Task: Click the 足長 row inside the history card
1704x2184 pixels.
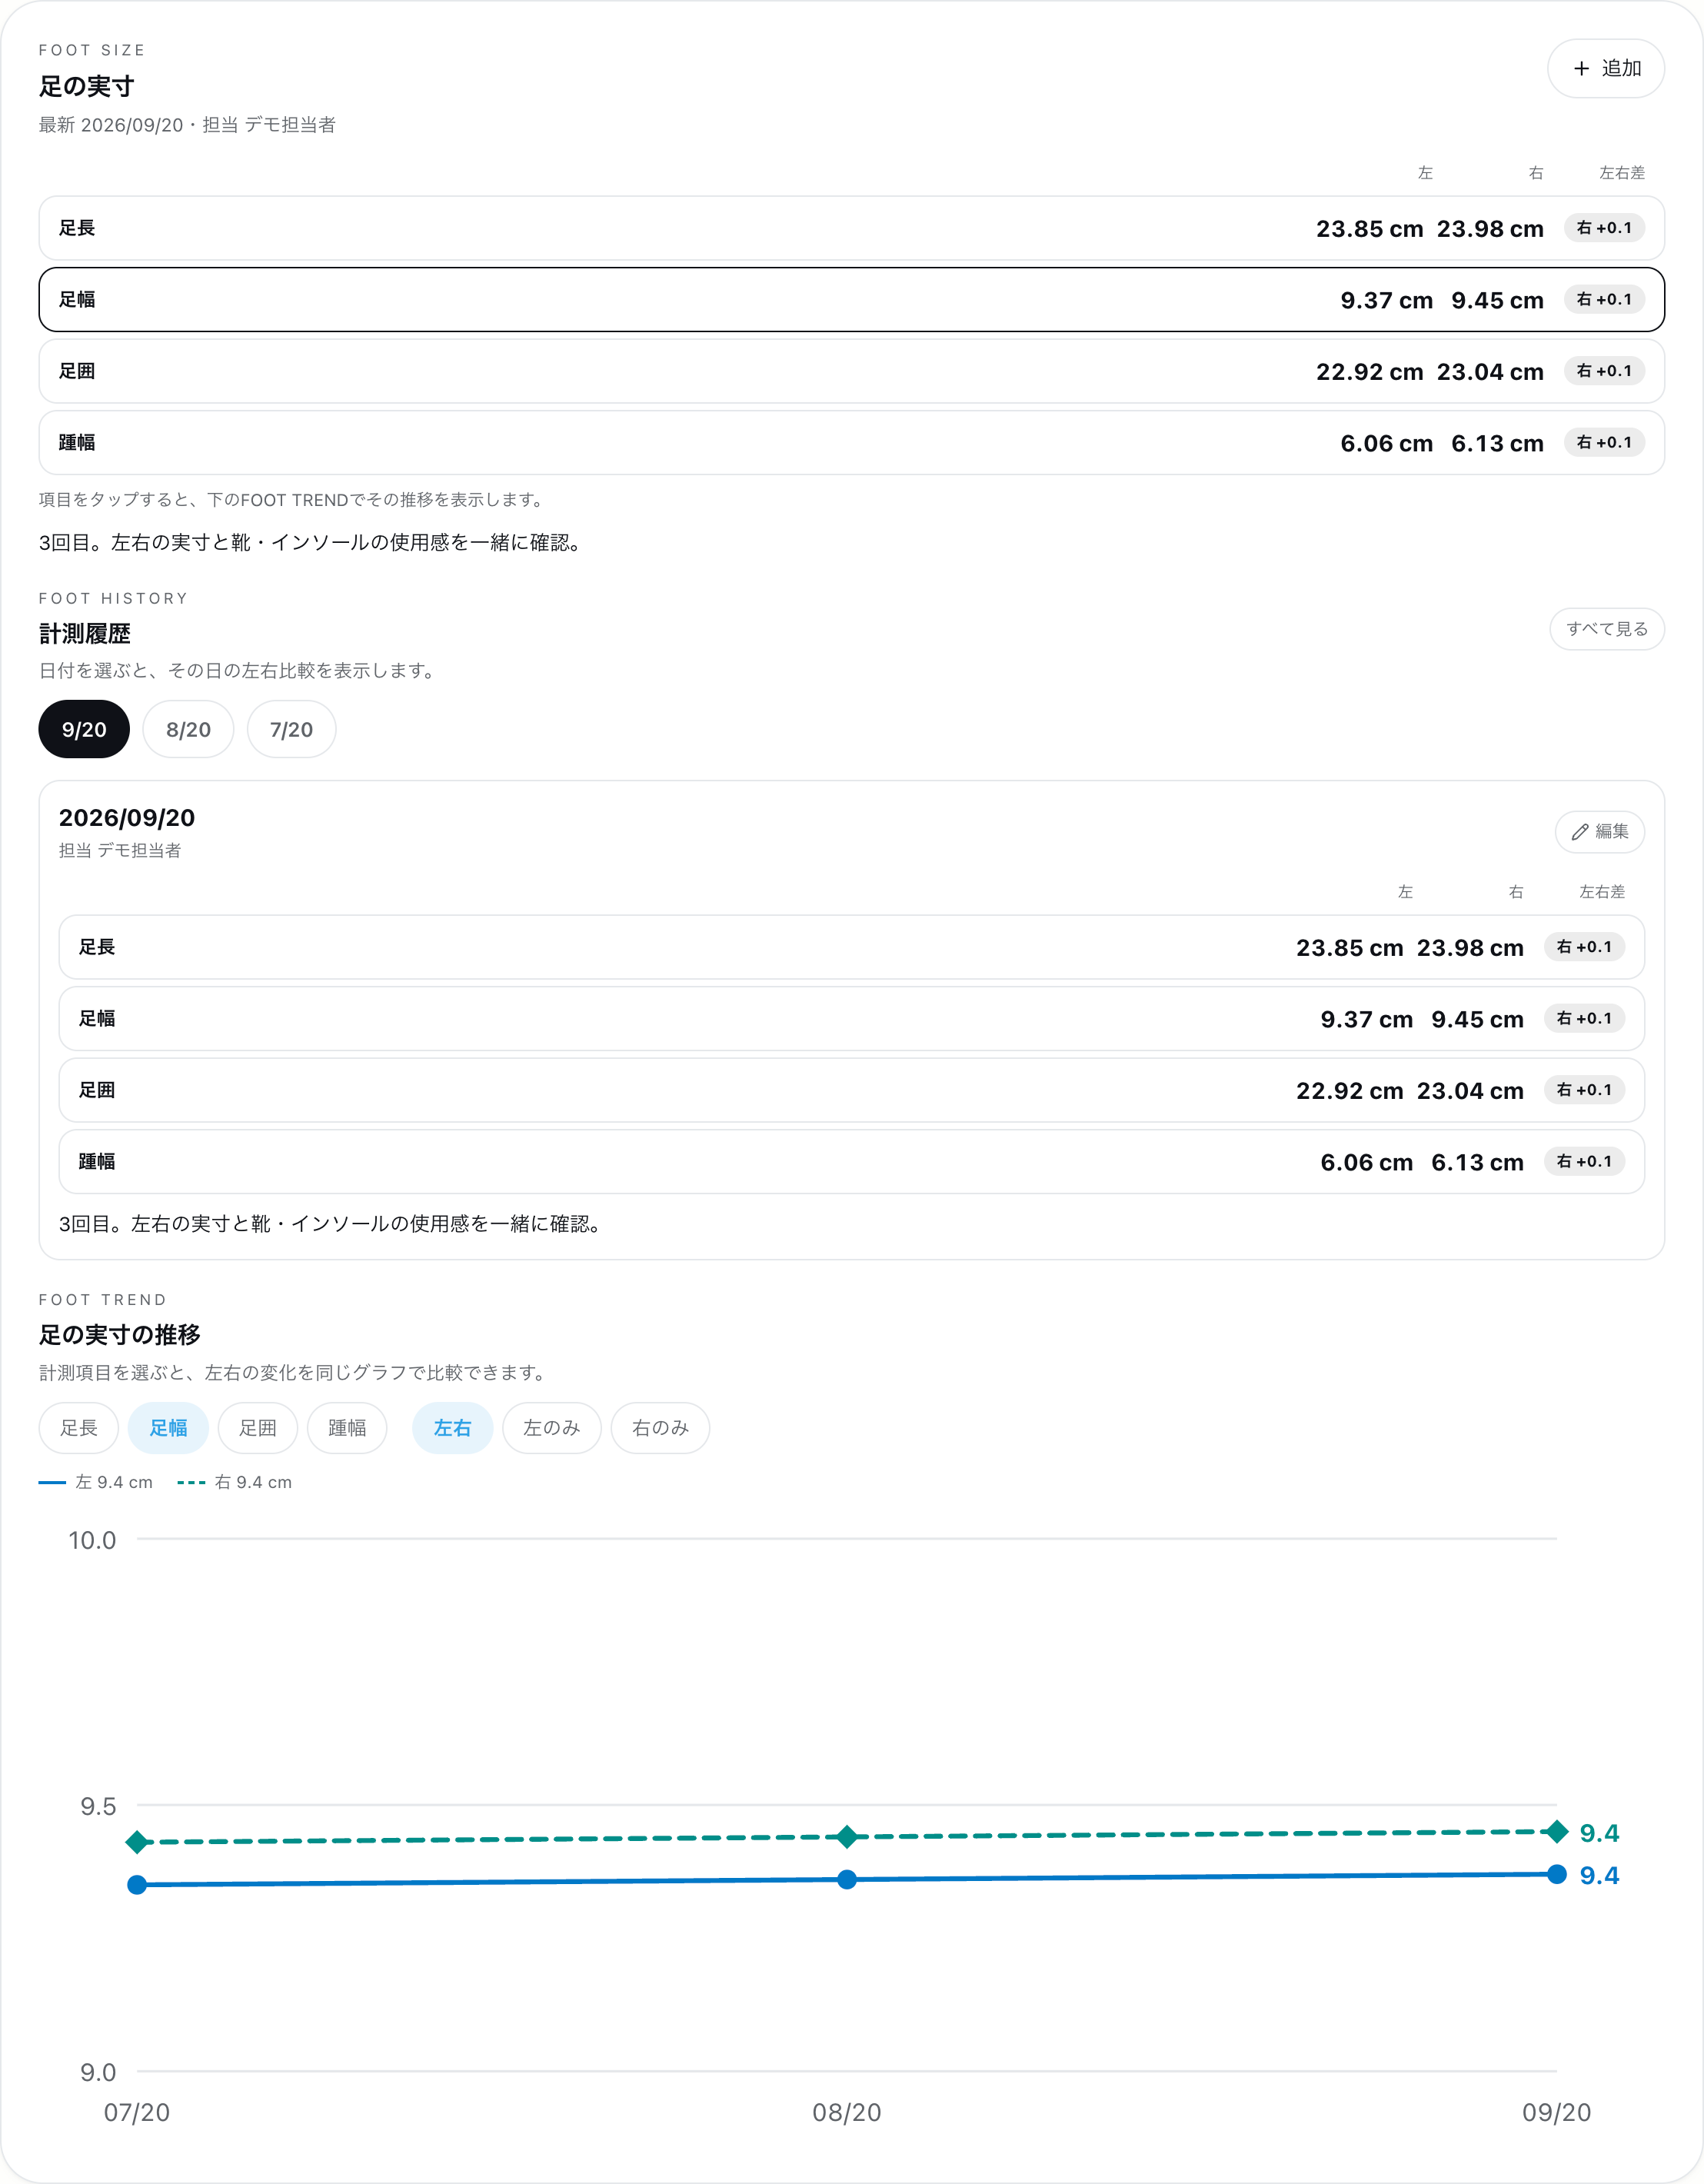Action: 852,947
